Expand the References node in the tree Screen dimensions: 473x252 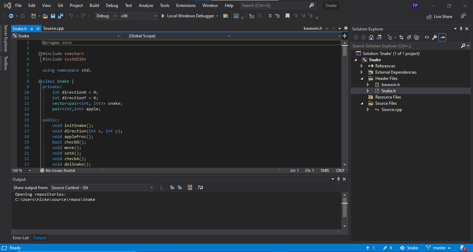(x=362, y=66)
